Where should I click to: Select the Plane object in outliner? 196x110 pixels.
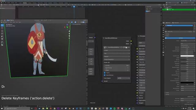pyautogui.click(x=169, y=9)
